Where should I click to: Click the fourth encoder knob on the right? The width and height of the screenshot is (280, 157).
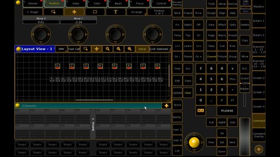[x=153, y=34]
